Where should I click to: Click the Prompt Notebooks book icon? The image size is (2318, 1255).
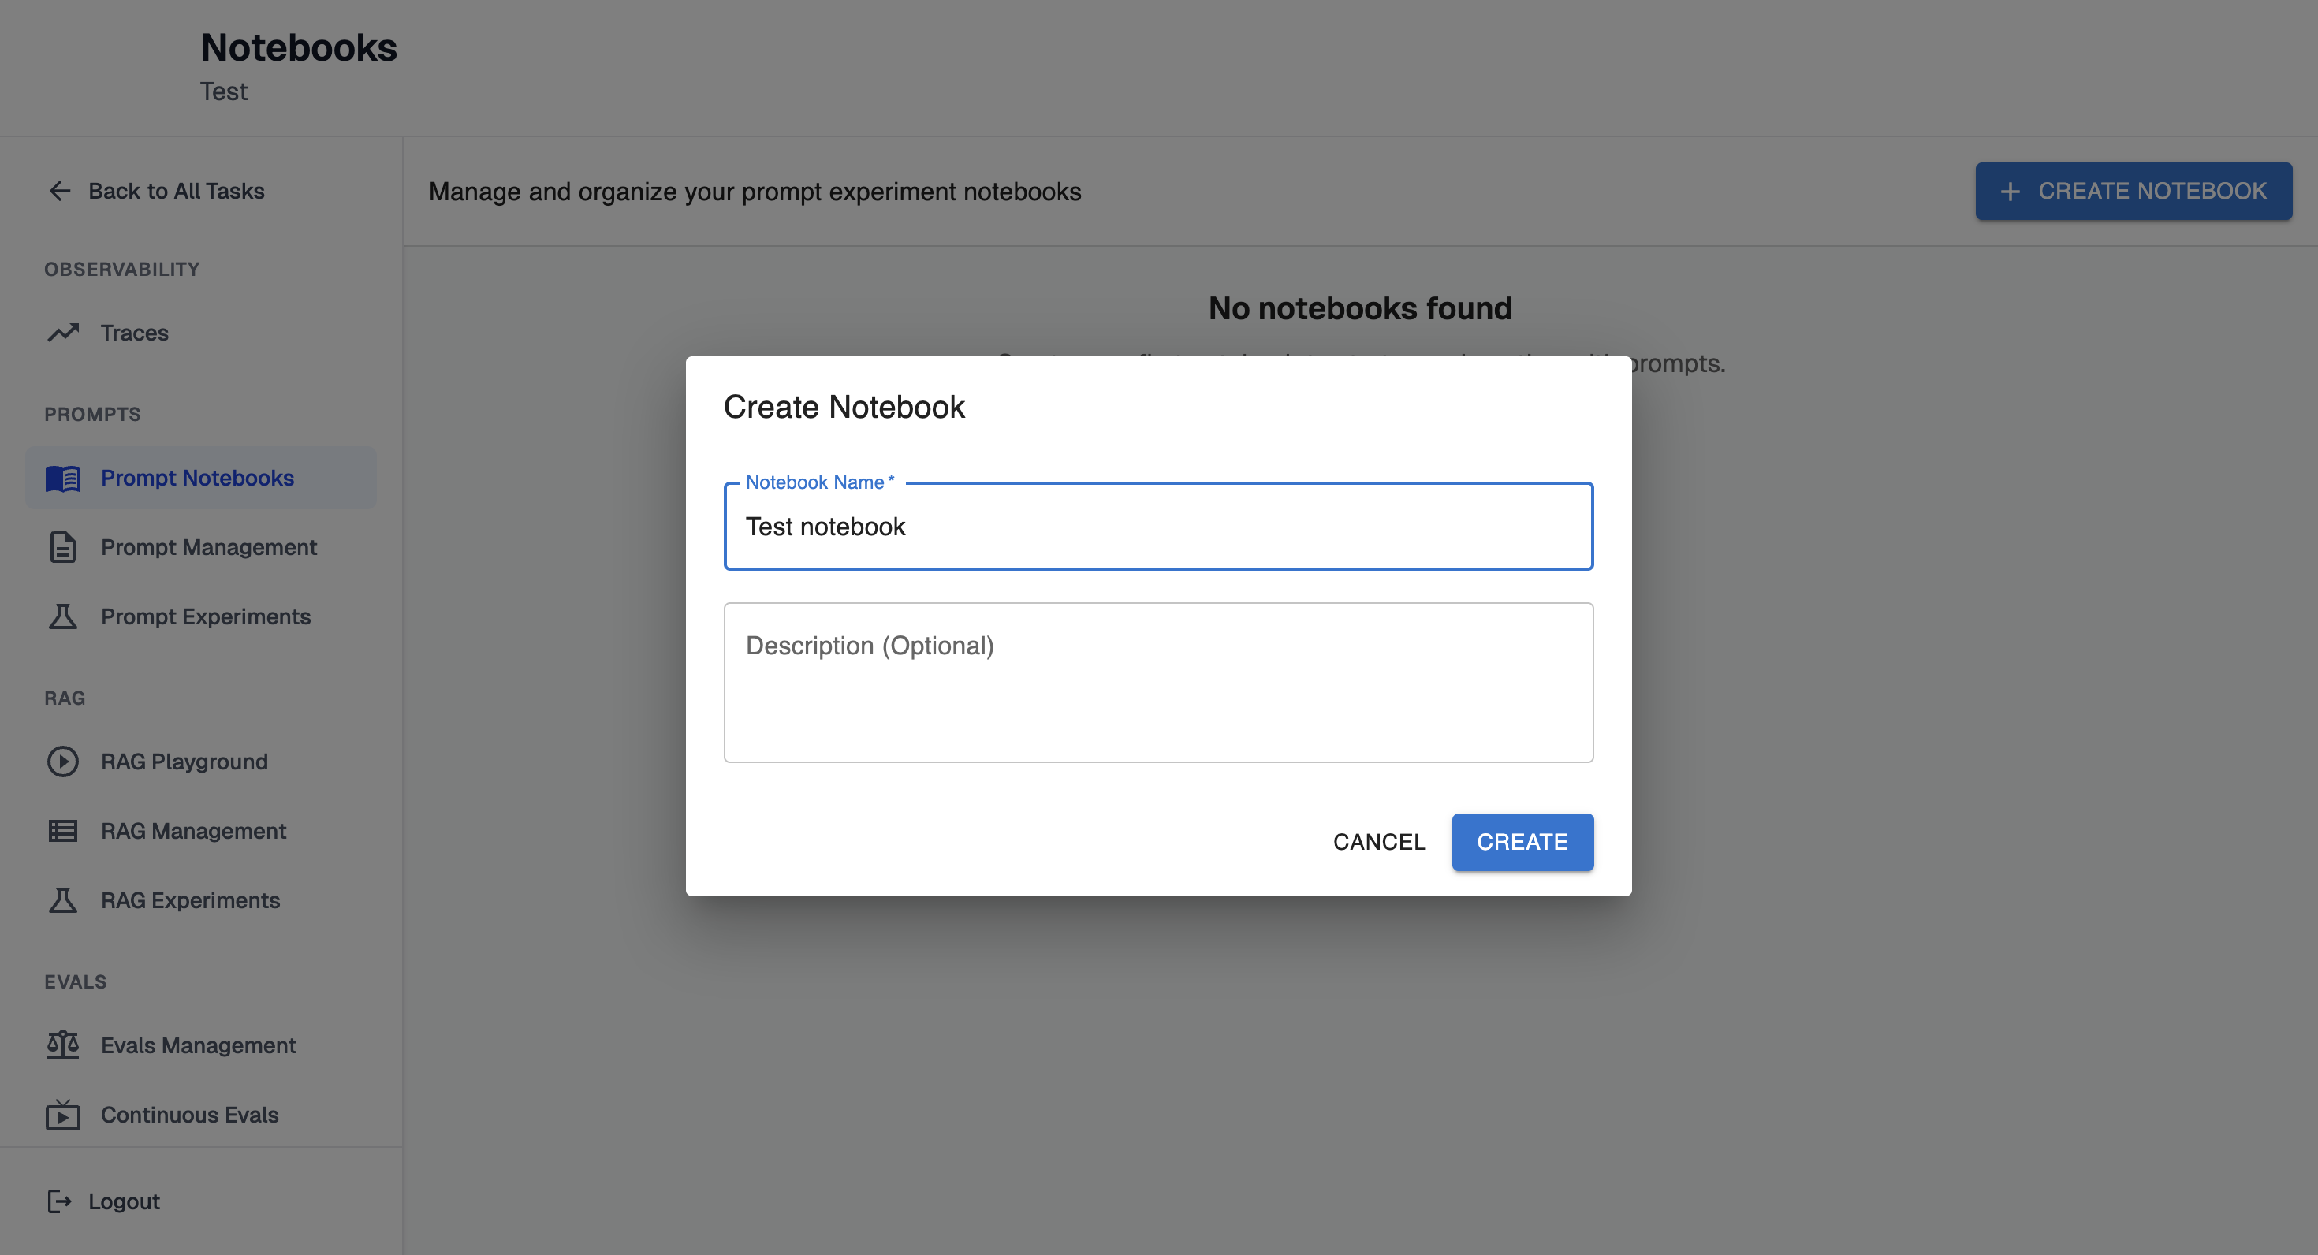pyautogui.click(x=63, y=478)
